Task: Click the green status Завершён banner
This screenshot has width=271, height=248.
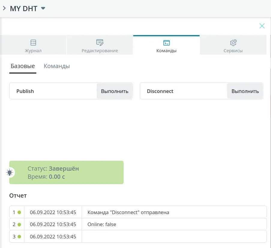Action: [x=66, y=172]
